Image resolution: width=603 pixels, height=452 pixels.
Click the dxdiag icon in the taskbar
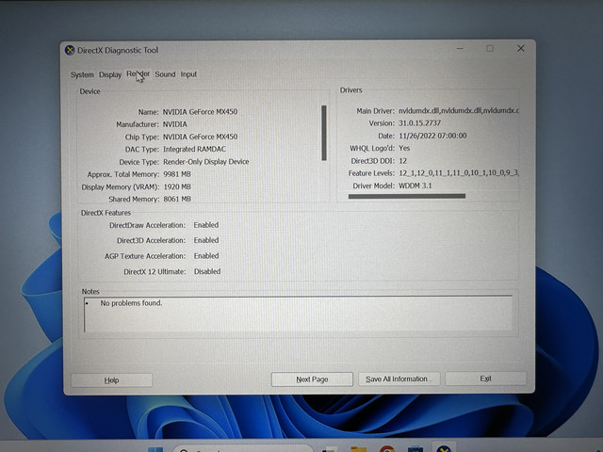click(x=444, y=449)
